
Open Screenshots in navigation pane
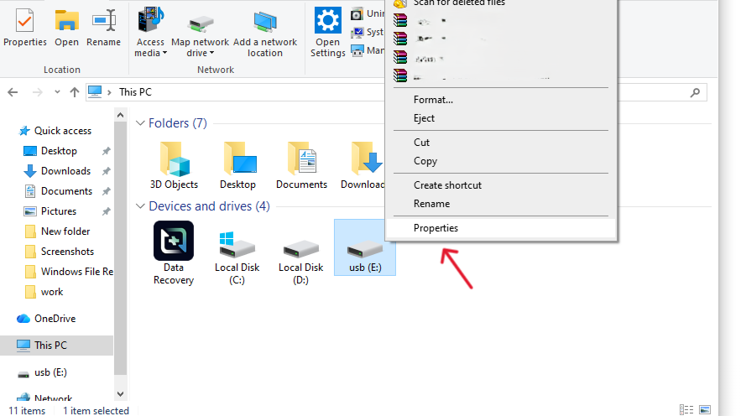[x=67, y=252]
